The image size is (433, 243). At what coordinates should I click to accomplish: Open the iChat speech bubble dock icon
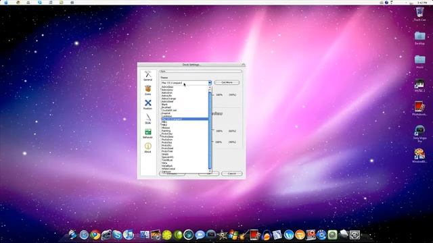[x=200, y=235]
